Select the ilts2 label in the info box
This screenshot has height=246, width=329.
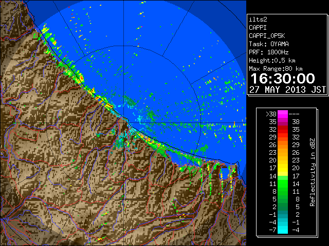[x=258, y=19]
